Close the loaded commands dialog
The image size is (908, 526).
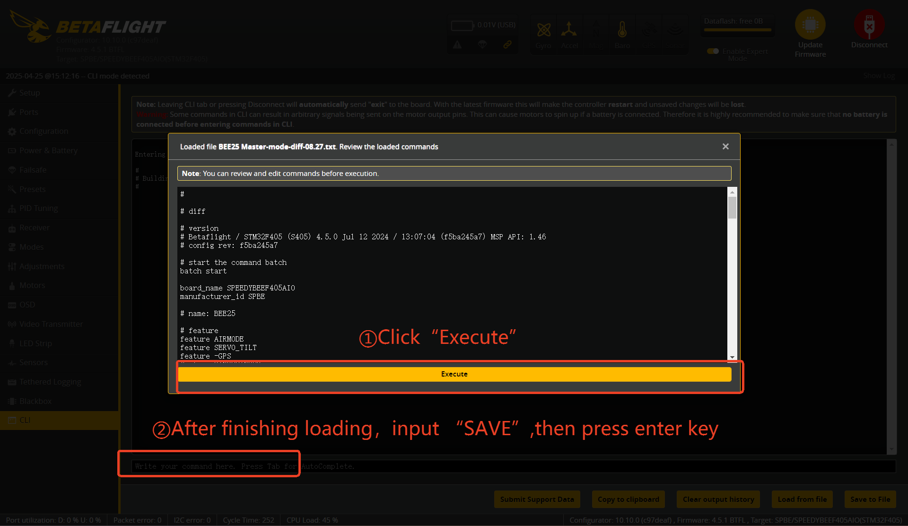(725, 147)
